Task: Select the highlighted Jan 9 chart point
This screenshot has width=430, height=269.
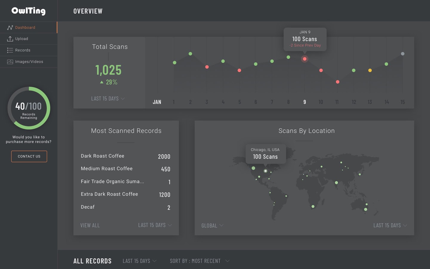Action: 305,59
